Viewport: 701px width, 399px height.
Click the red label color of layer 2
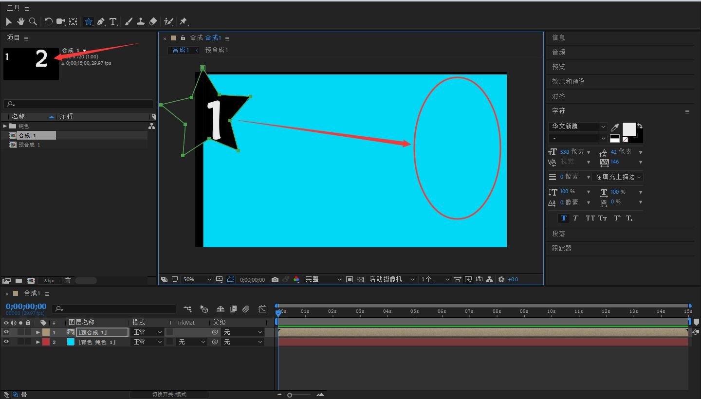click(x=46, y=342)
